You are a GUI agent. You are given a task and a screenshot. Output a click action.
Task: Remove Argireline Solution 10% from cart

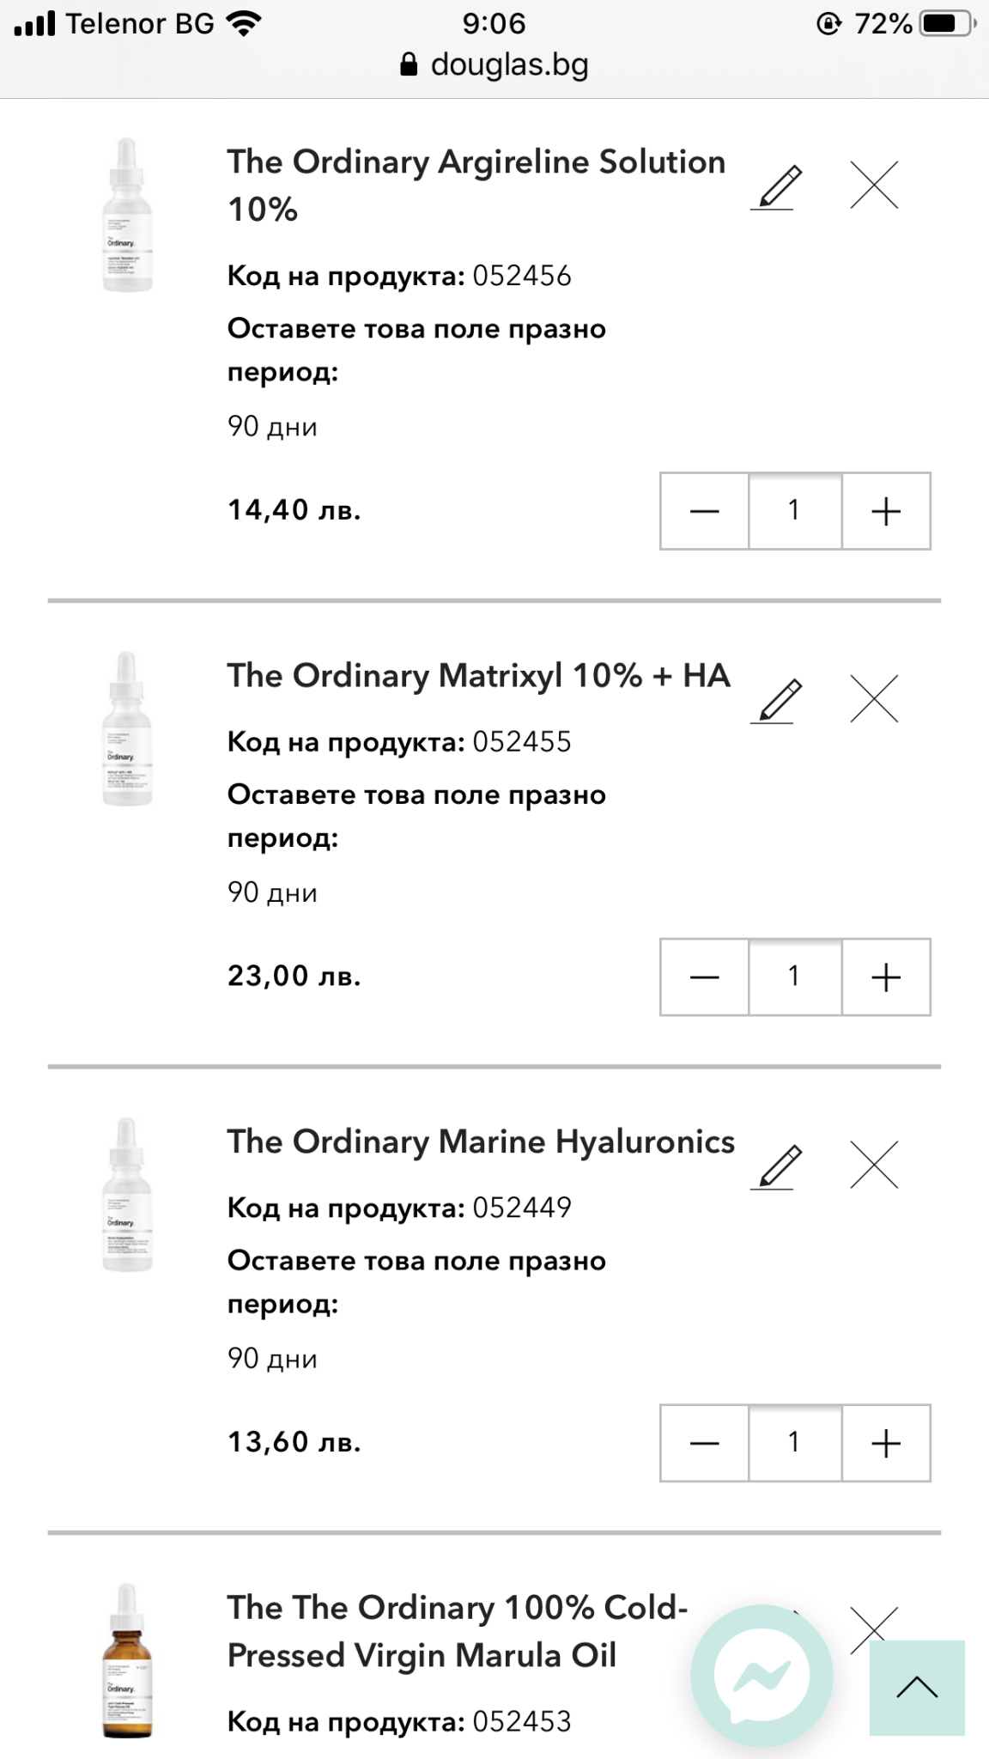click(874, 185)
